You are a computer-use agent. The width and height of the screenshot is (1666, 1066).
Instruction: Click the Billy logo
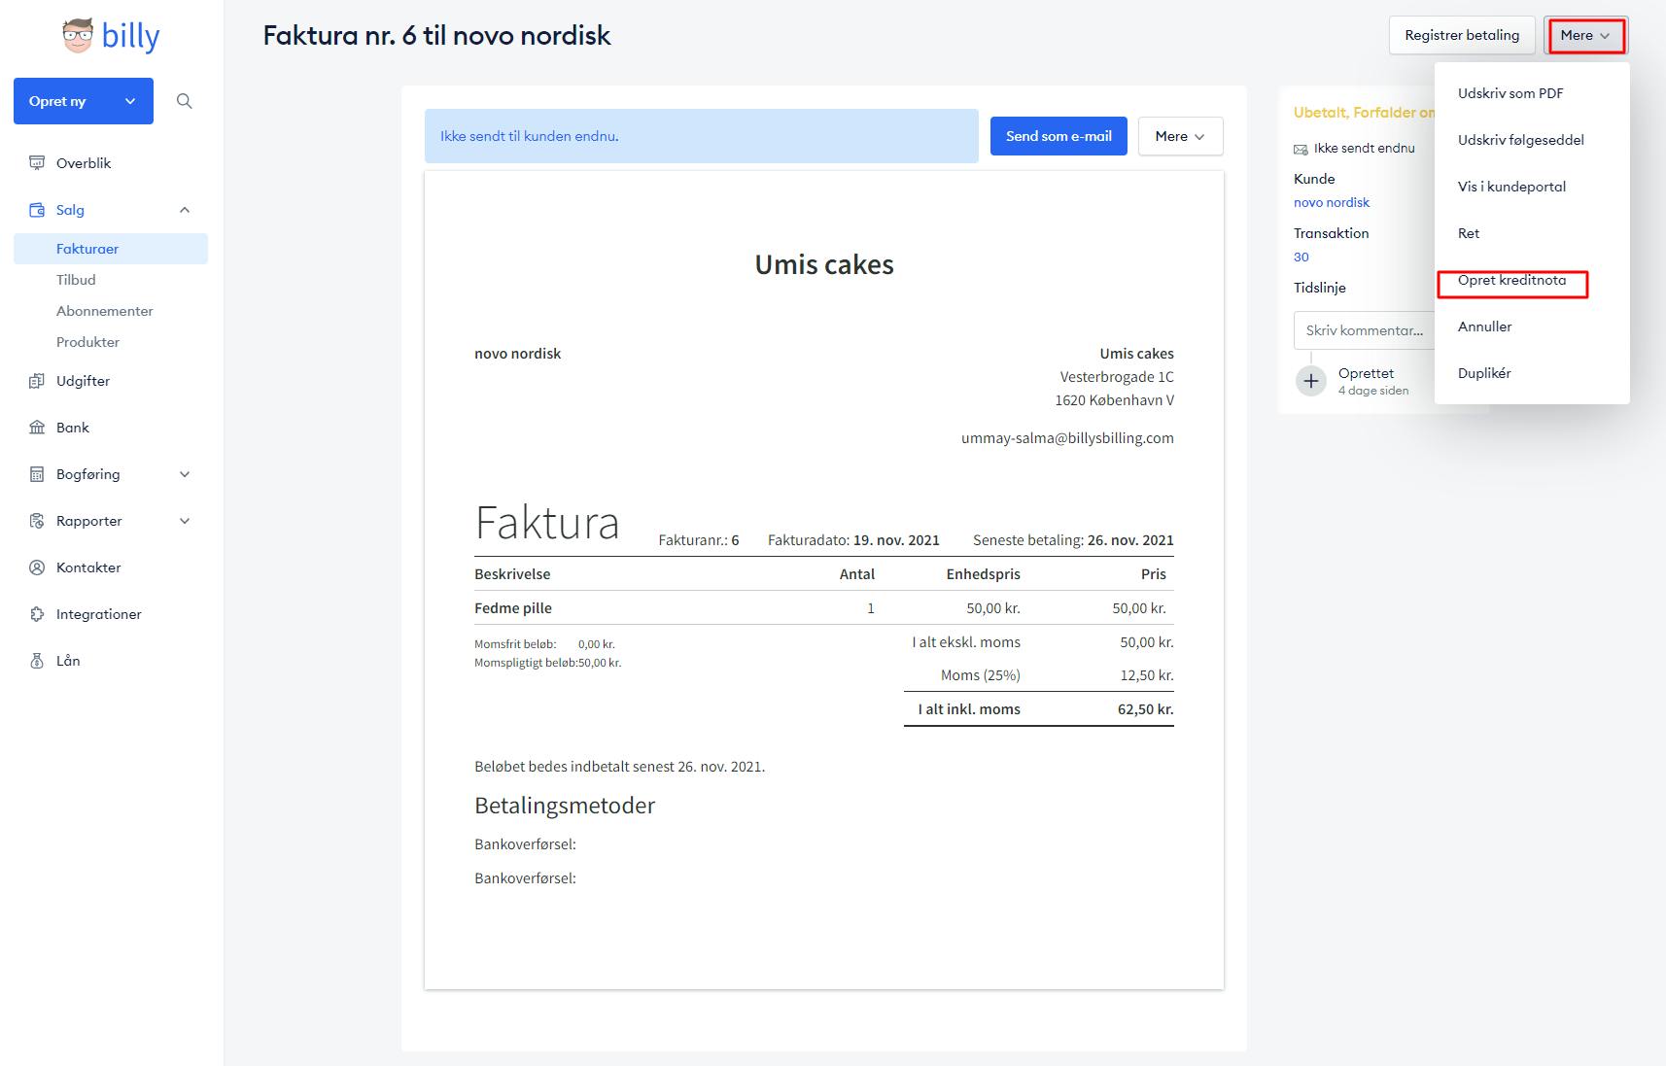pyautogui.click(x=111, y=36)
